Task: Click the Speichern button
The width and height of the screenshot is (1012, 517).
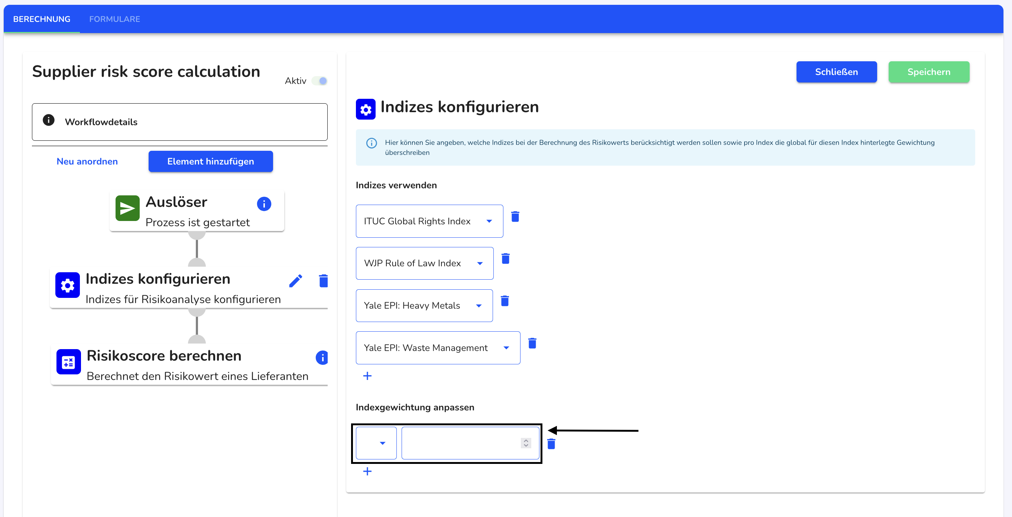Action: point(928,72)
